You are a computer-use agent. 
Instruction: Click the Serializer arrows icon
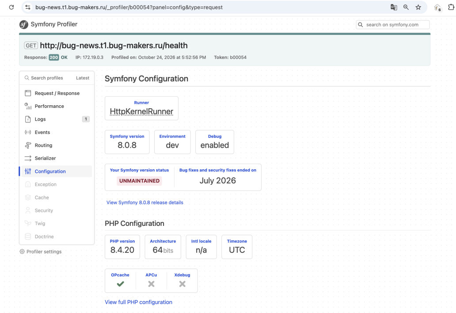click(28, 158)
